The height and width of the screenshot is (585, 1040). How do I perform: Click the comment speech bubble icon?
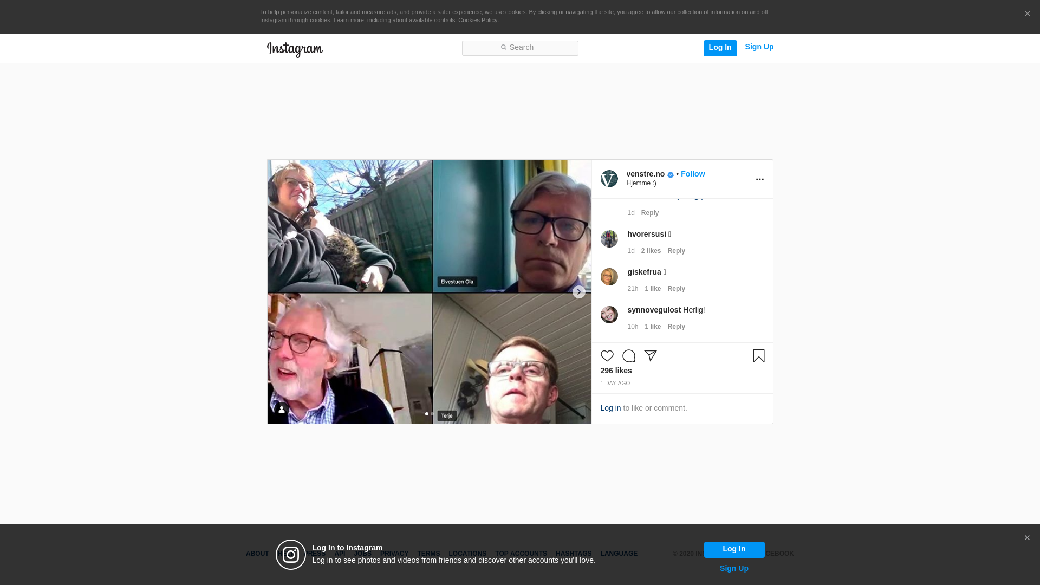click(x=628, y=356)
